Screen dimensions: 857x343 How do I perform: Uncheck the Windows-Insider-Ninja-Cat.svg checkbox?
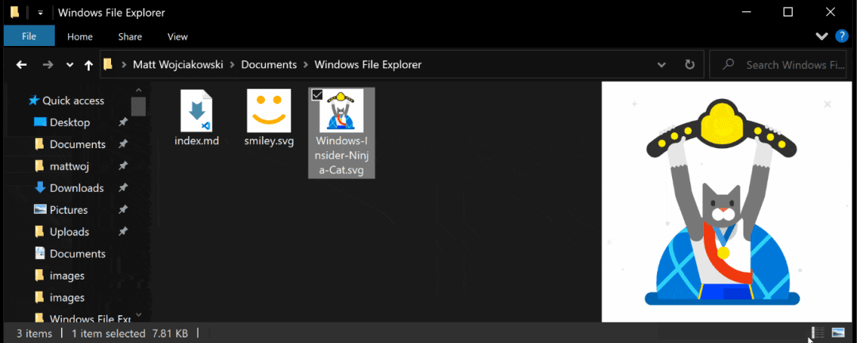click(x=317, y=95)
